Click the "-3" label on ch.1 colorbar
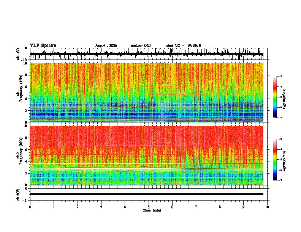 point(280,76)
